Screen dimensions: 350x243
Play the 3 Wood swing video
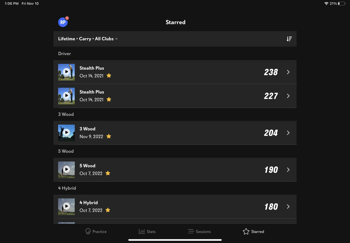[66, 133]
